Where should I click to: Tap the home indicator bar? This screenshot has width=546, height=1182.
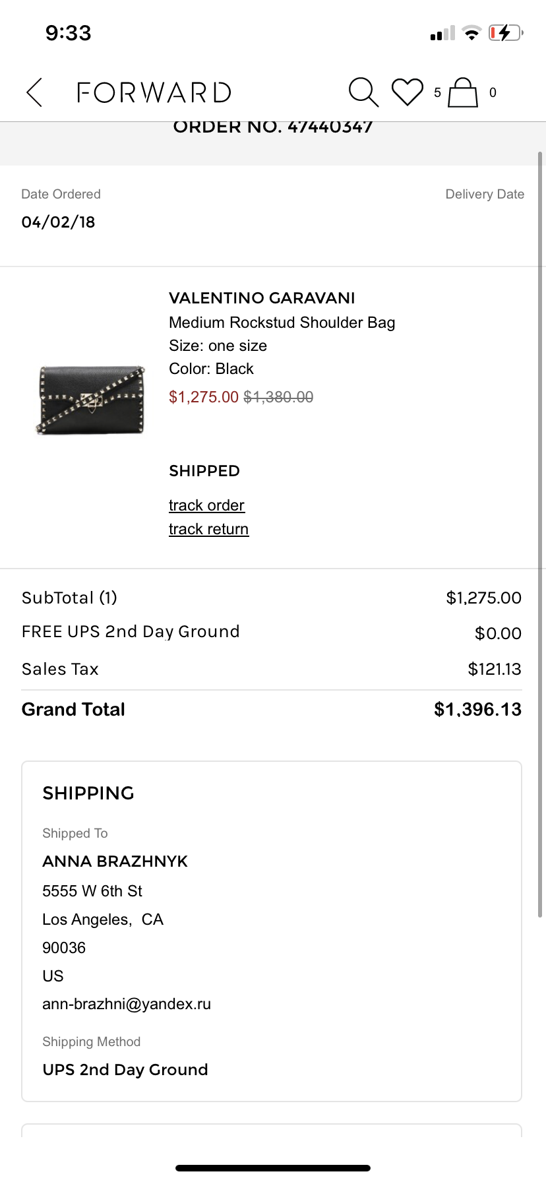click(x=273, y=1167)
